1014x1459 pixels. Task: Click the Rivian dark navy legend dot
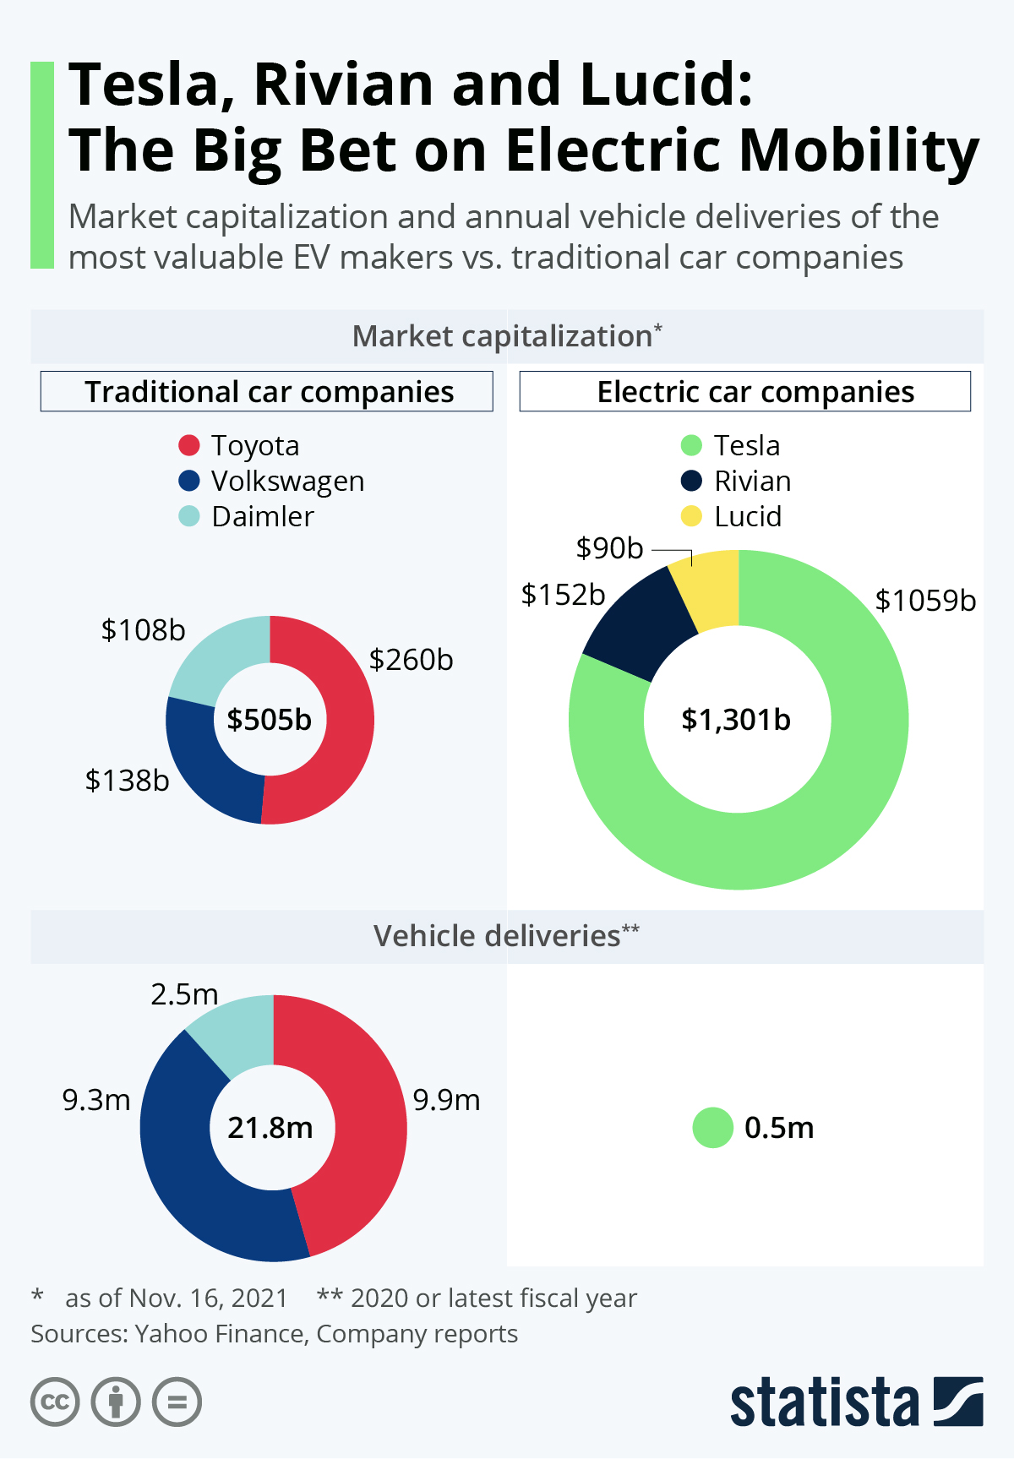coord(691,481)
